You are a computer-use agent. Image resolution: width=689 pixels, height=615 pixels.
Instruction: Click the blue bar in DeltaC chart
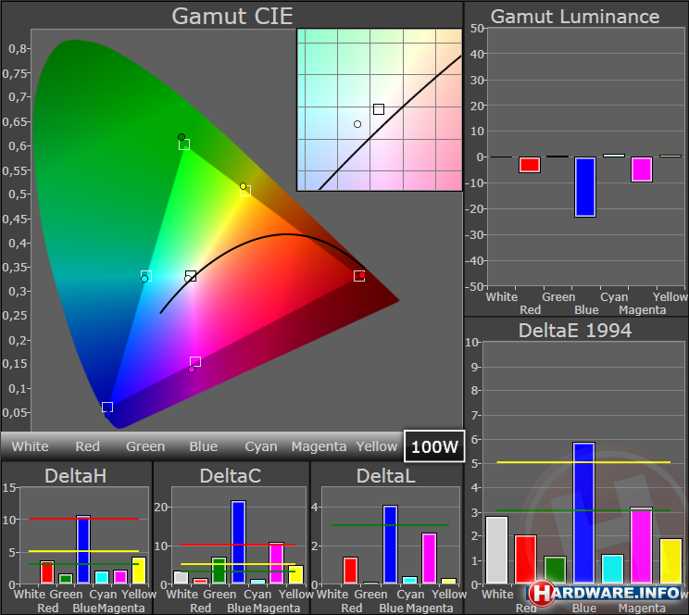point(238,542)
